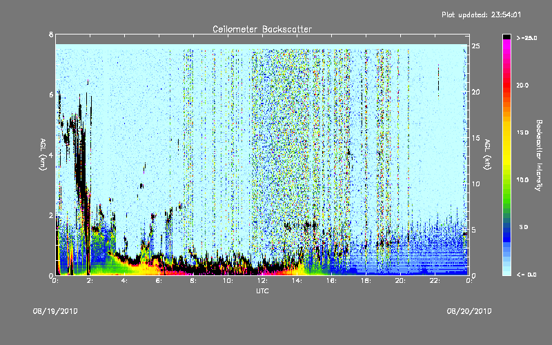Viewport: 552px width, 345px height.
Task: Click the x-axis tick label '12:'
Action: click(x=262, y=281)
